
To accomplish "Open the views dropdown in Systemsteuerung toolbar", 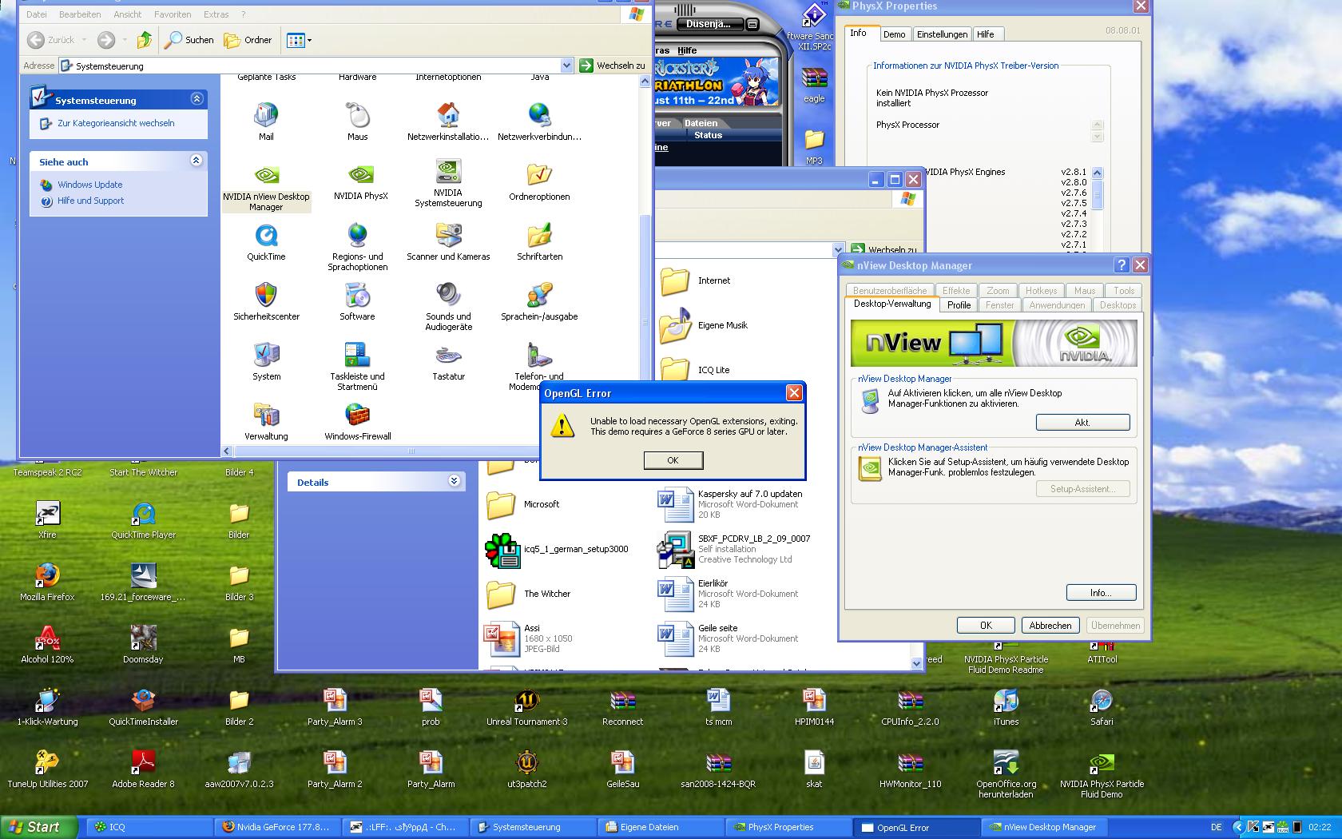I will 299,40.
